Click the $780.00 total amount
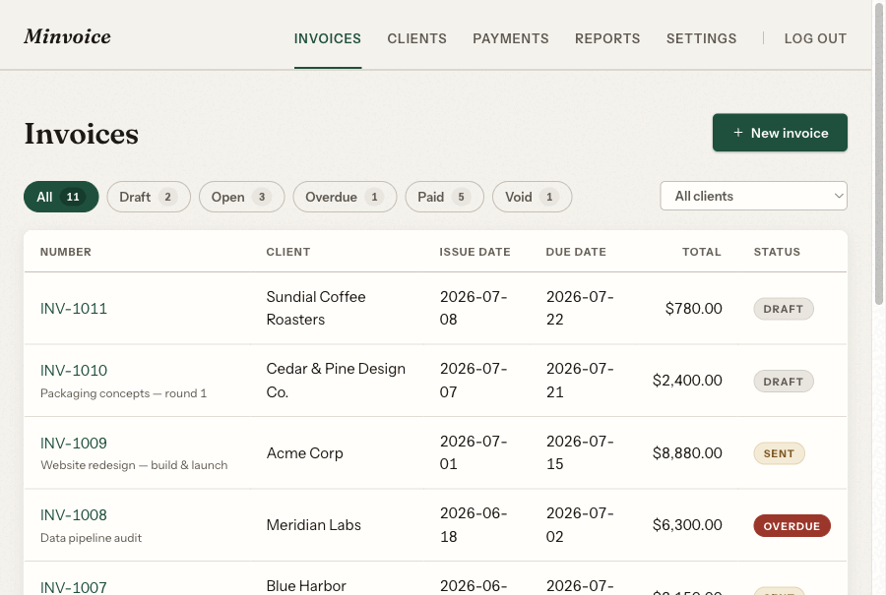 693,309
